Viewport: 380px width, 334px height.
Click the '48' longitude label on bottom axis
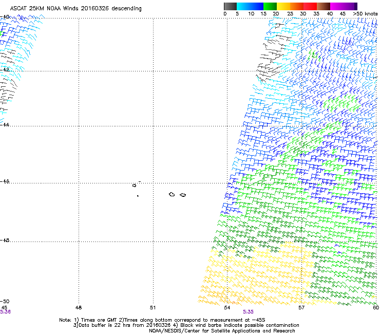coord(79,308)
